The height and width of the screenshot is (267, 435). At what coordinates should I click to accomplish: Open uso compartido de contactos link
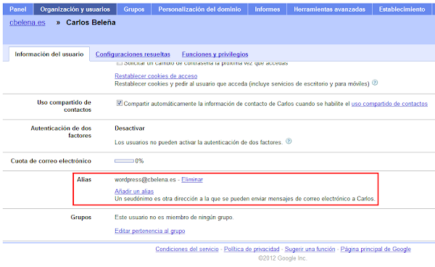click(389, 104)
